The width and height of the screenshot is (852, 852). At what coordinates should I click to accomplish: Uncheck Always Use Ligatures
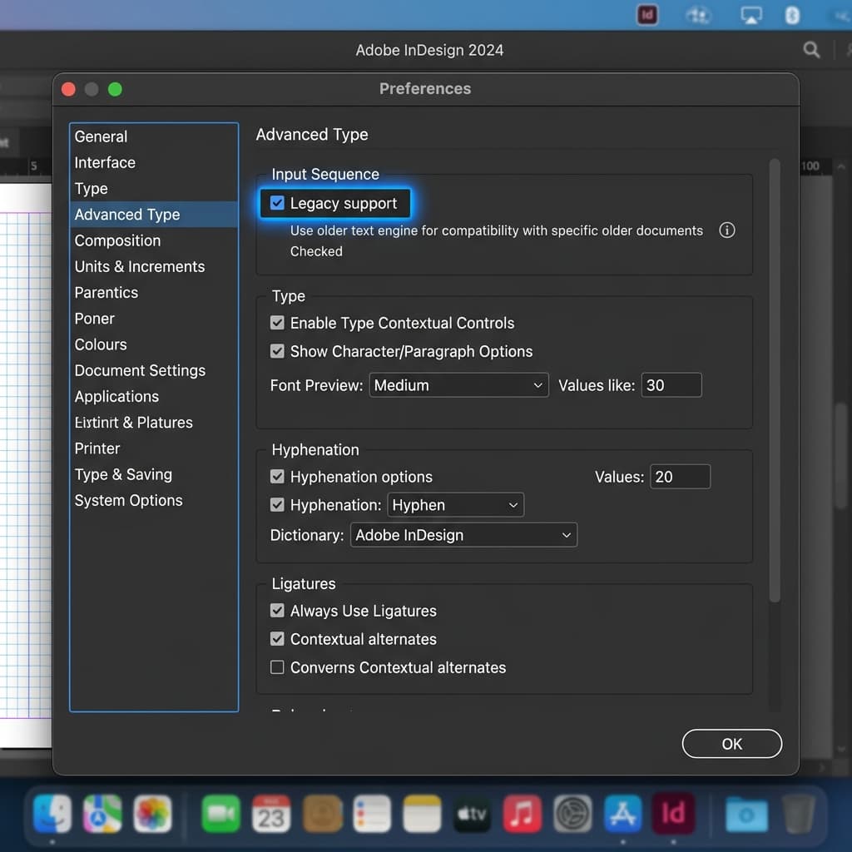pyautogui.click(x=277, y=610)
